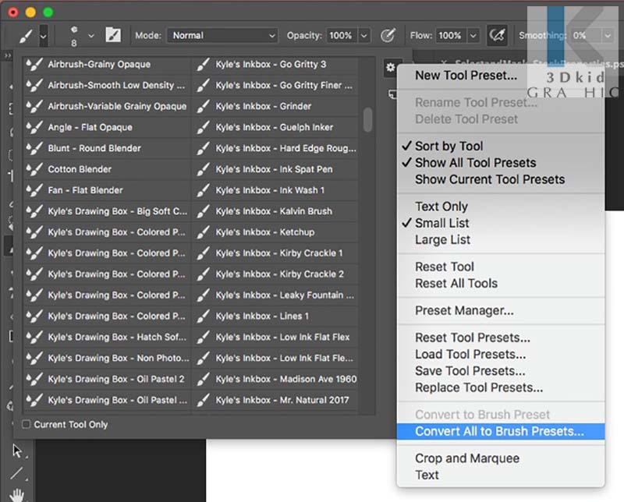Select Kyle's Drawing Box - Non Photo preset

pyautogui.click(x=107, y=358)
